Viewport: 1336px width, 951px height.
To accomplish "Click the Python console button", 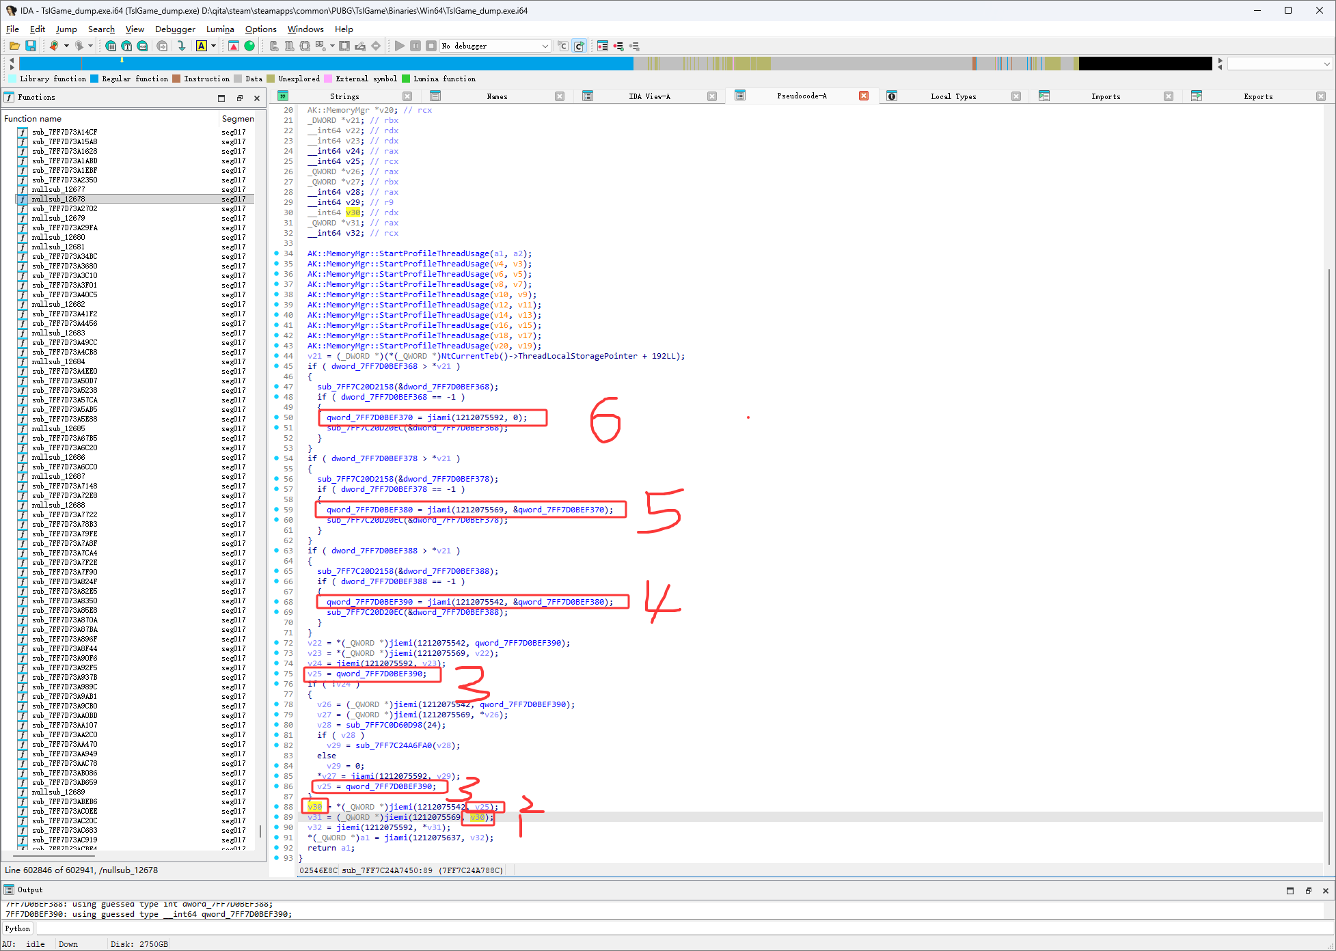I will click(x=18, y=928).
